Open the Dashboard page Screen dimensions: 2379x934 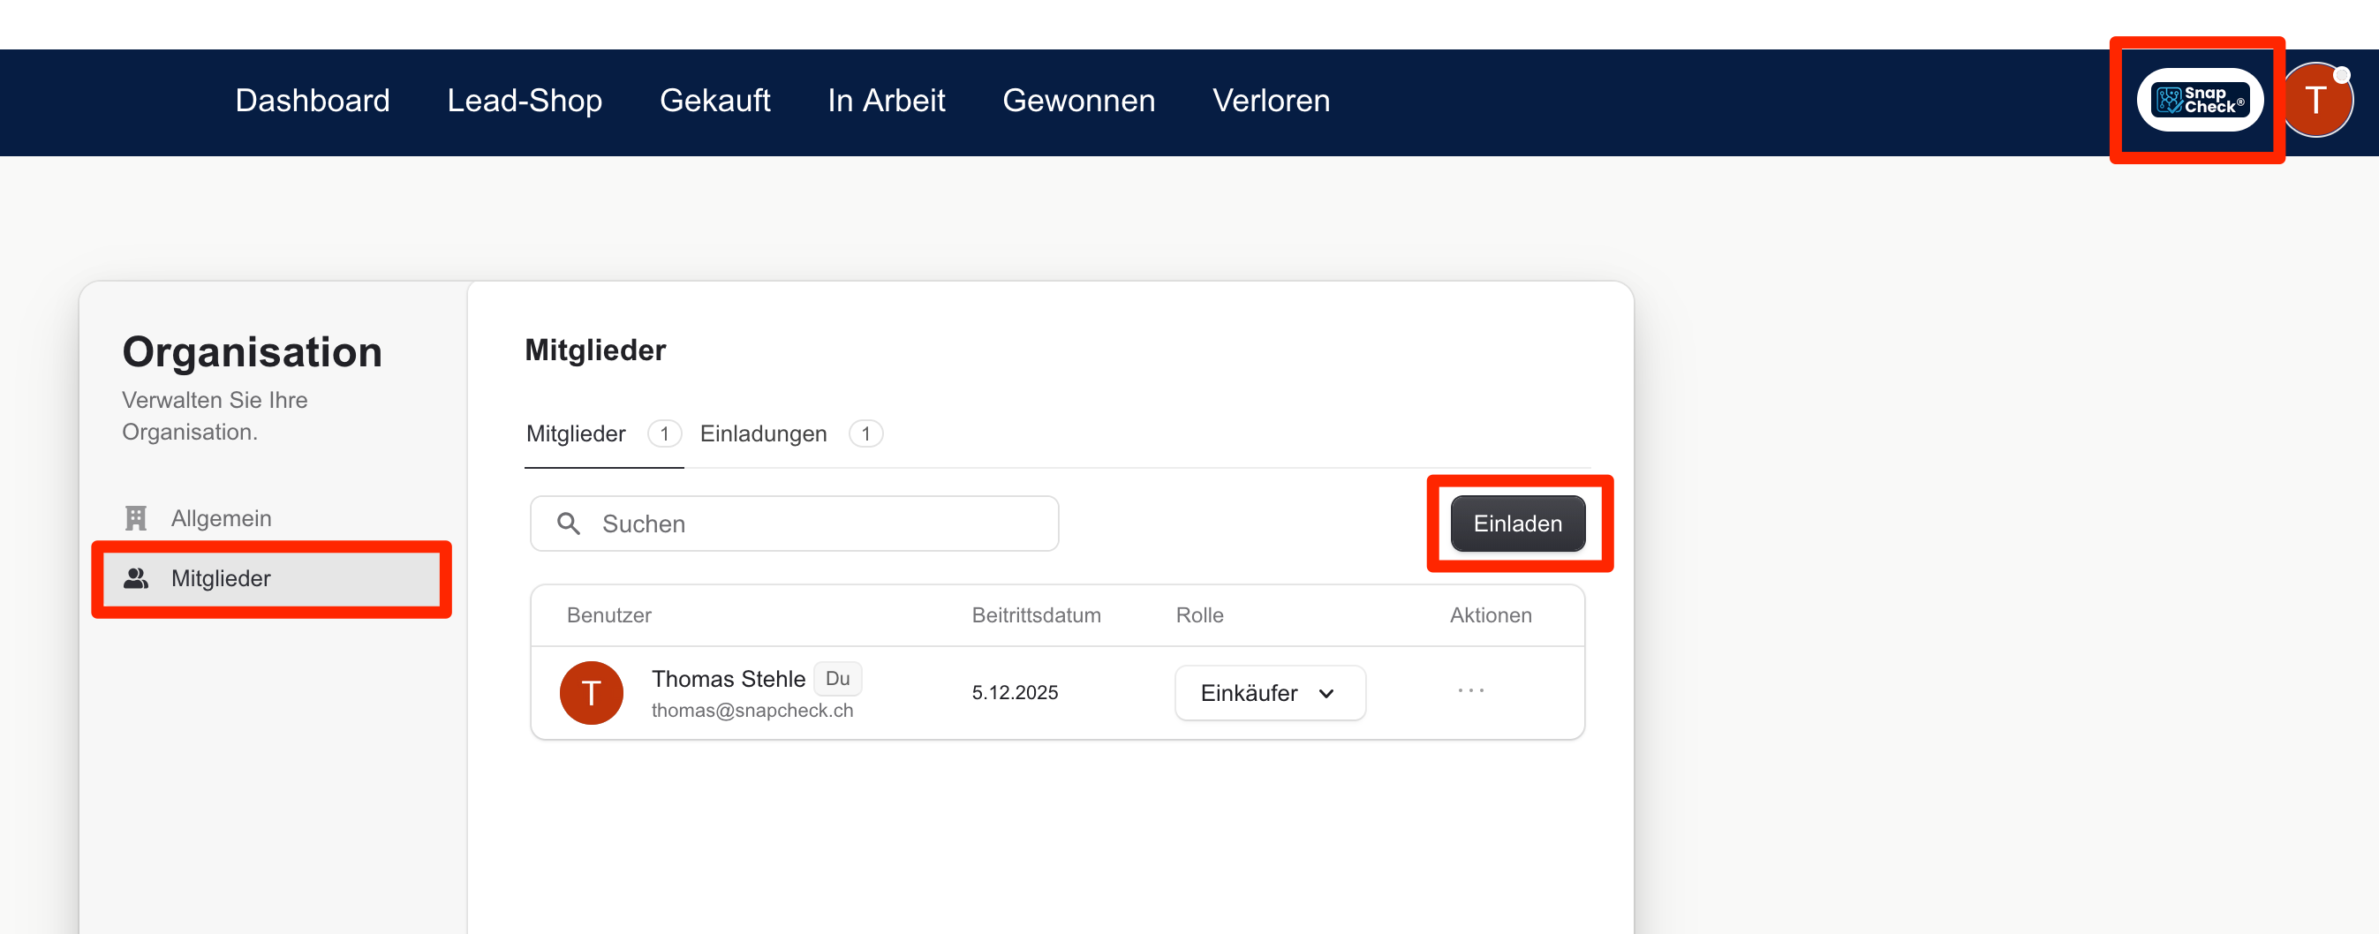[312, 101]
